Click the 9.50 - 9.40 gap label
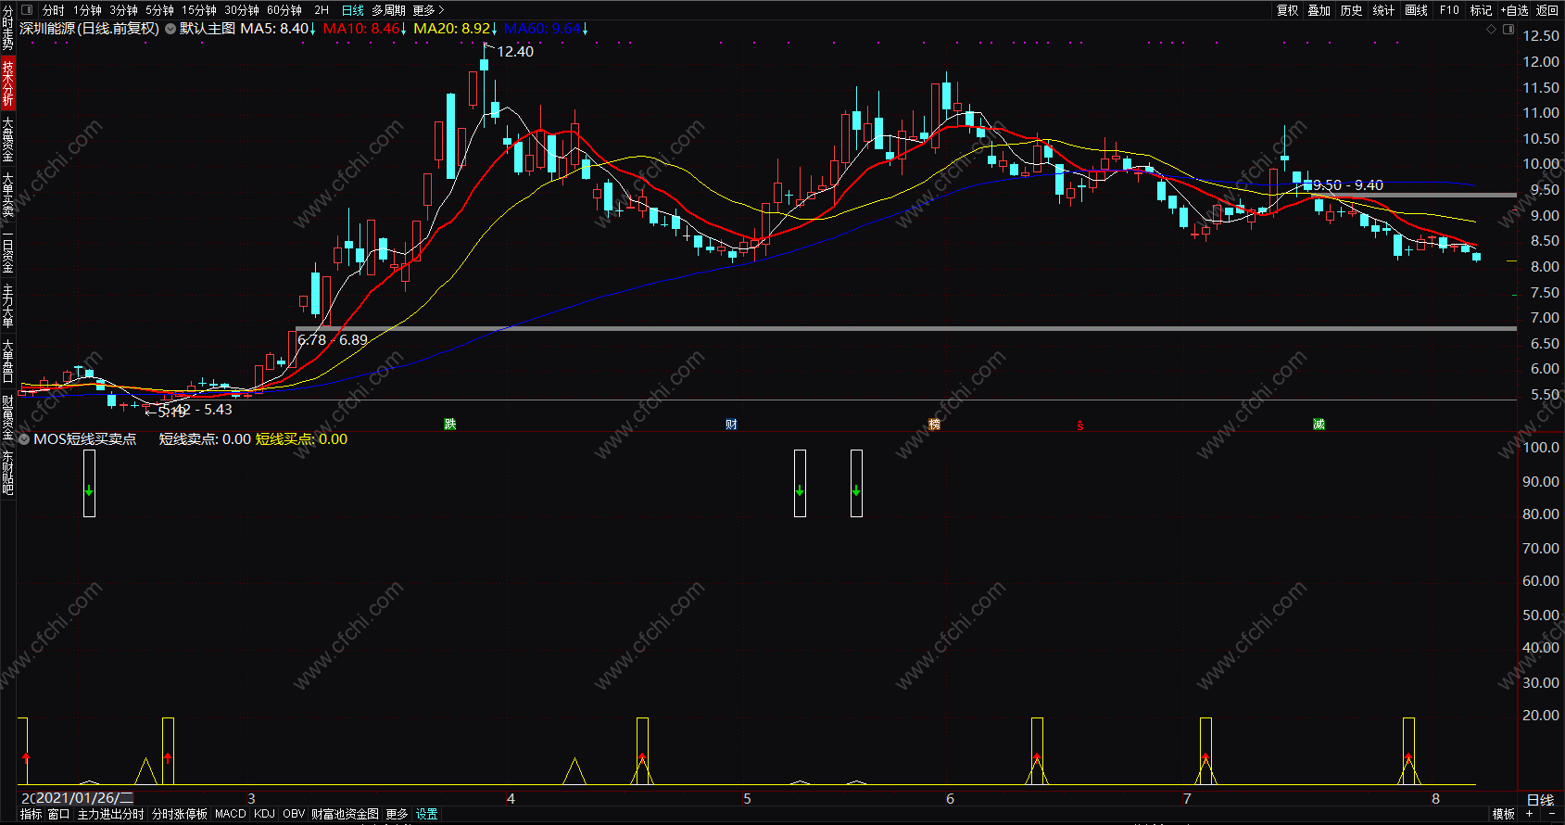The height and width of the screenshot is (825, 1565). tap(1348, 185)
